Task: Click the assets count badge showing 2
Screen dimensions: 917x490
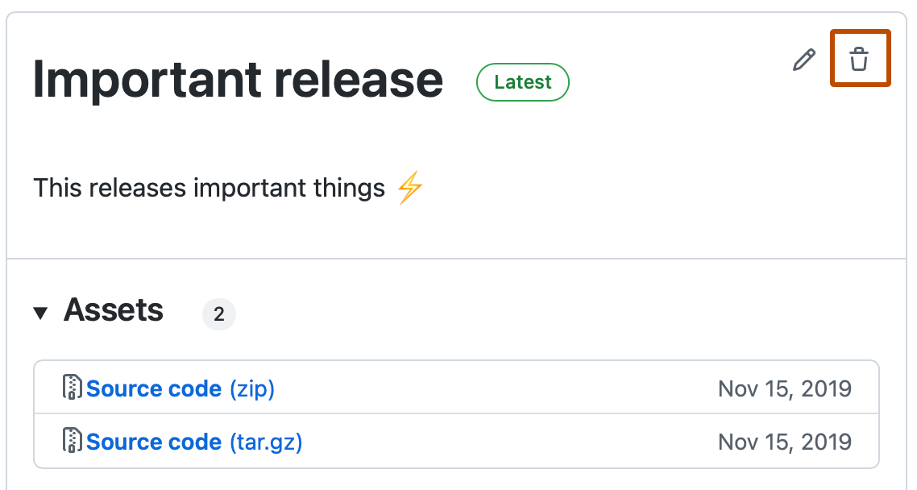Action: tap(218, 314)
